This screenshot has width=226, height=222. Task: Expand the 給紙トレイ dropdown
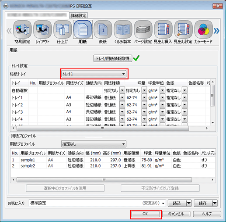click(94, 74)
